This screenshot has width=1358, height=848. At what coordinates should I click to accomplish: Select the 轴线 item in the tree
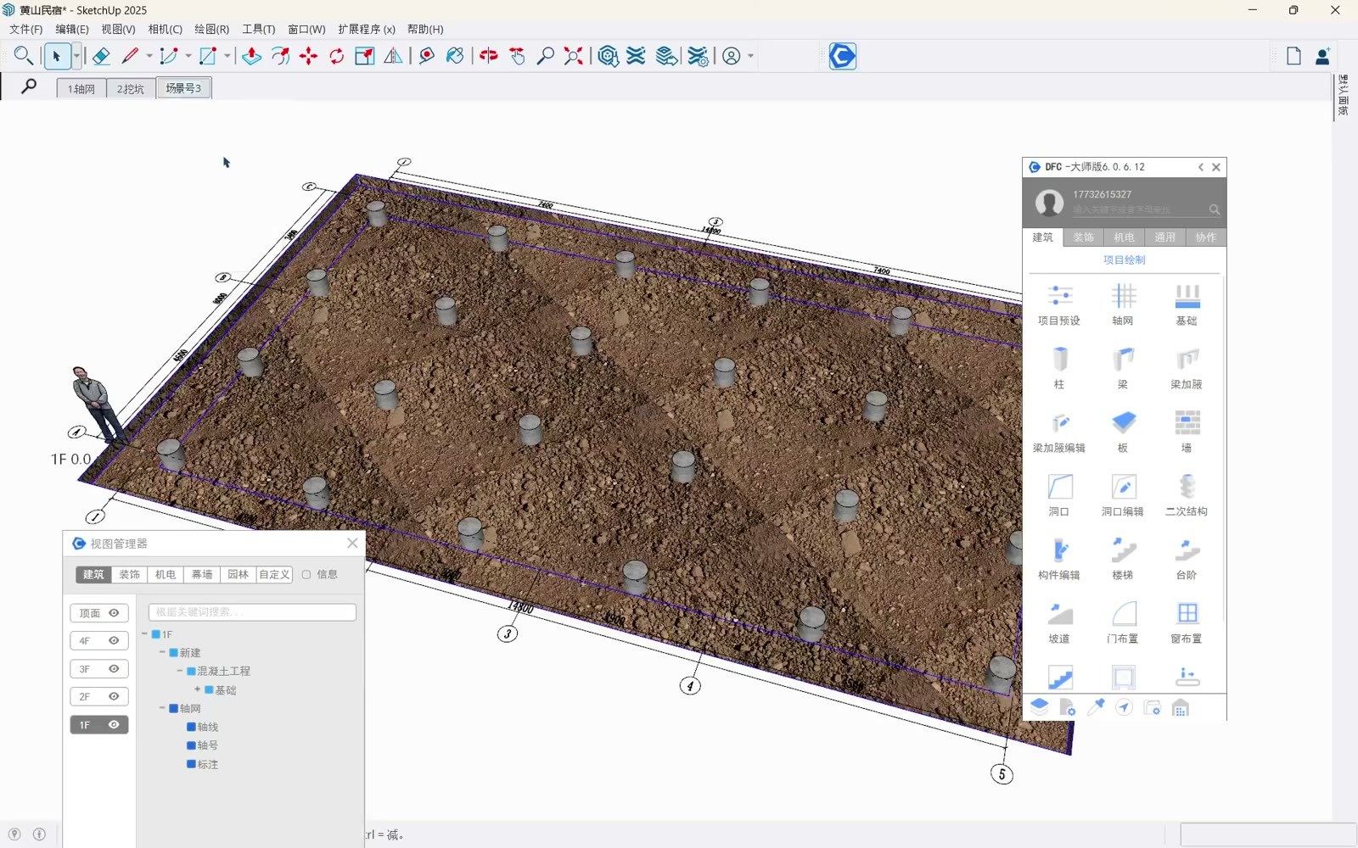208,727
